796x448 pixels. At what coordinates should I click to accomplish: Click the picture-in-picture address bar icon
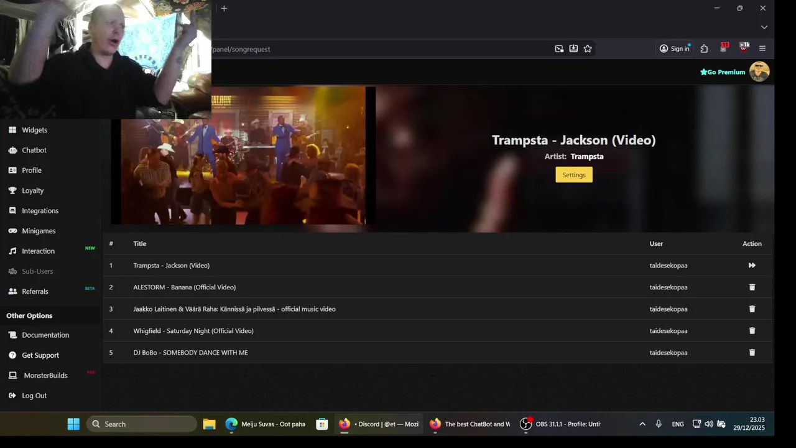559,49
